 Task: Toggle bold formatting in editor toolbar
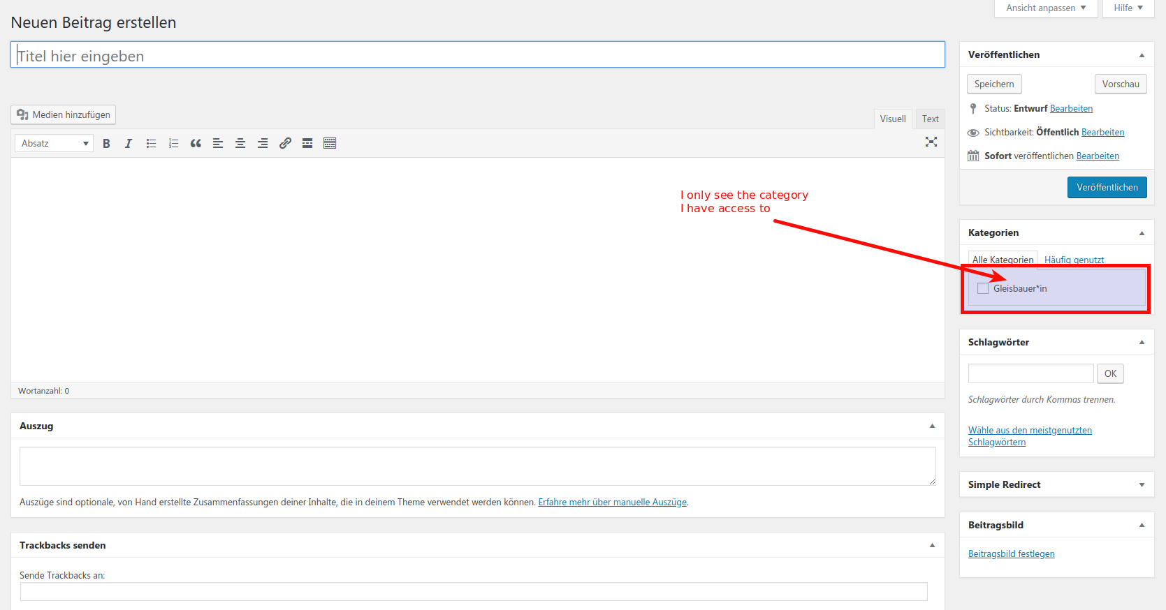click(x=106, y=143)
